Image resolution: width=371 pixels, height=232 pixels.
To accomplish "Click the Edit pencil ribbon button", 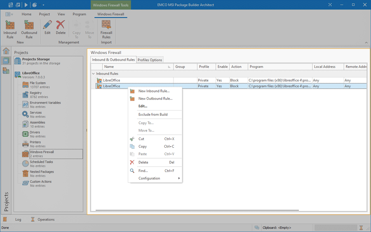I will (x=47, y=28).
